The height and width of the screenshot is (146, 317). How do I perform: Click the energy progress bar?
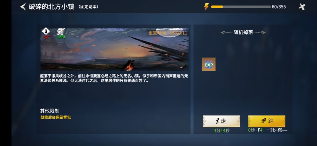pyautogui.click(x=241, y=7)
